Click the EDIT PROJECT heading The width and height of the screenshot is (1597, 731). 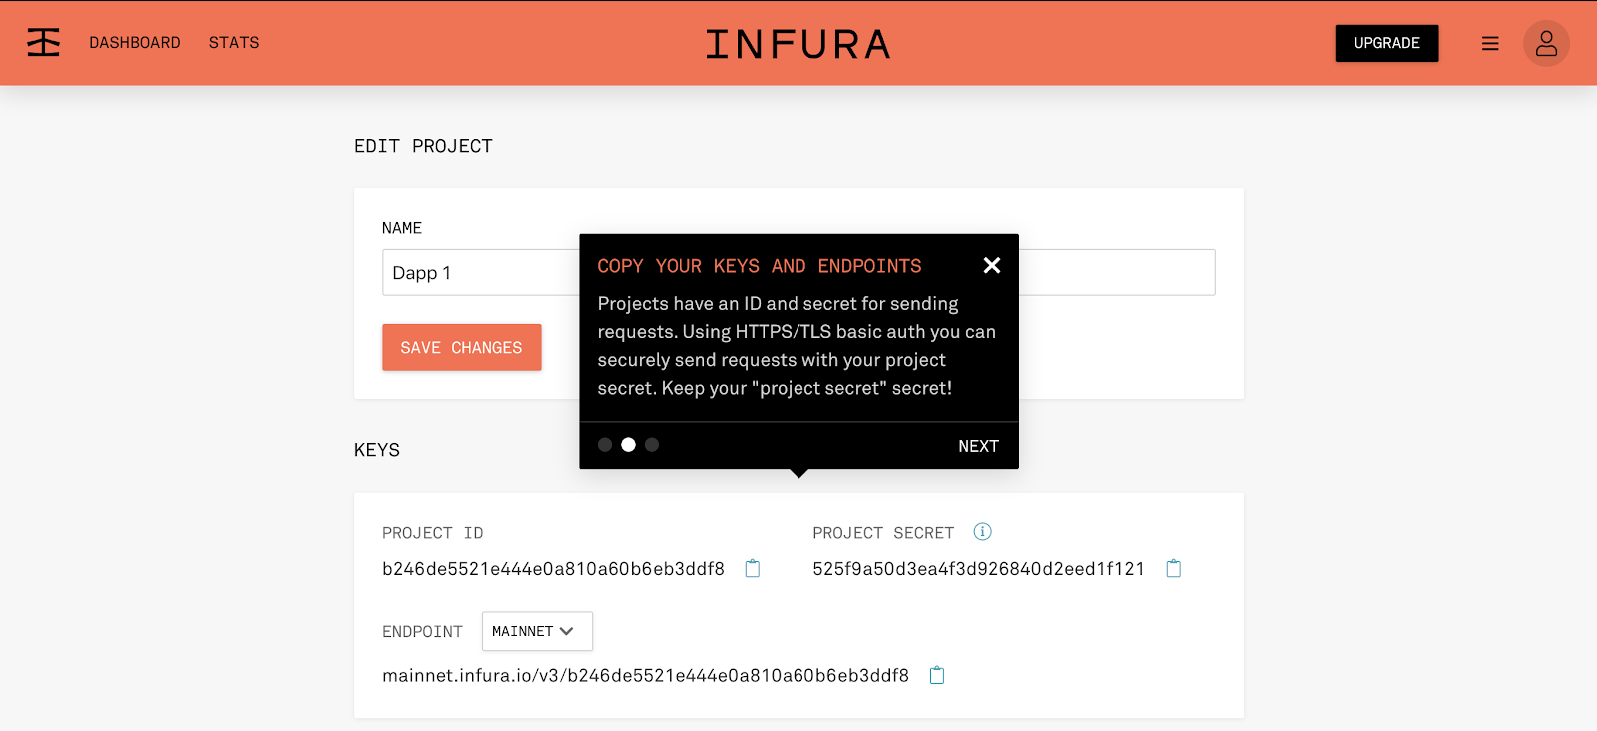423,146
